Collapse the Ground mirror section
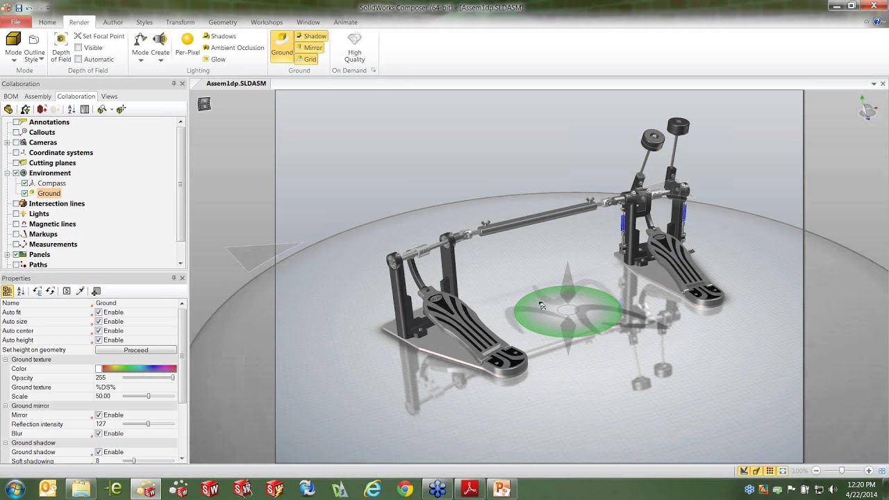Image resolution: width=889 pixels, height=500 pixels. click(6, 406)
